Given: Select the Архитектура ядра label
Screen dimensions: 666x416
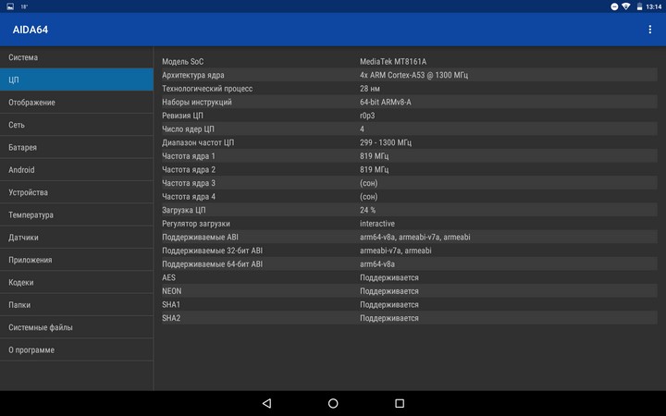Looking at the screenshot, I should 192,75.
